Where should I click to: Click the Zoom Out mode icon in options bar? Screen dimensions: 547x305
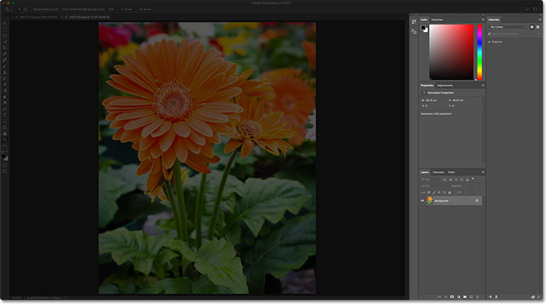point(26,9)
